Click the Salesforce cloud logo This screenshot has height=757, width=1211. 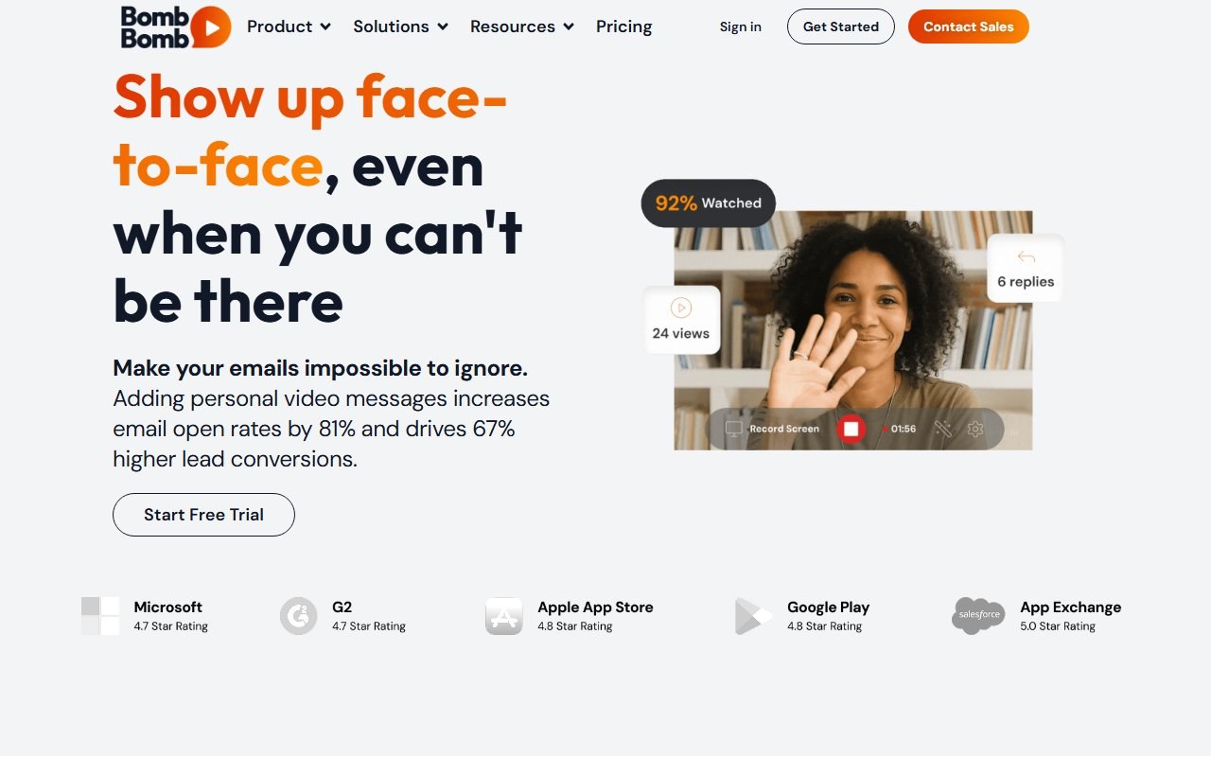tap(978, 616)
